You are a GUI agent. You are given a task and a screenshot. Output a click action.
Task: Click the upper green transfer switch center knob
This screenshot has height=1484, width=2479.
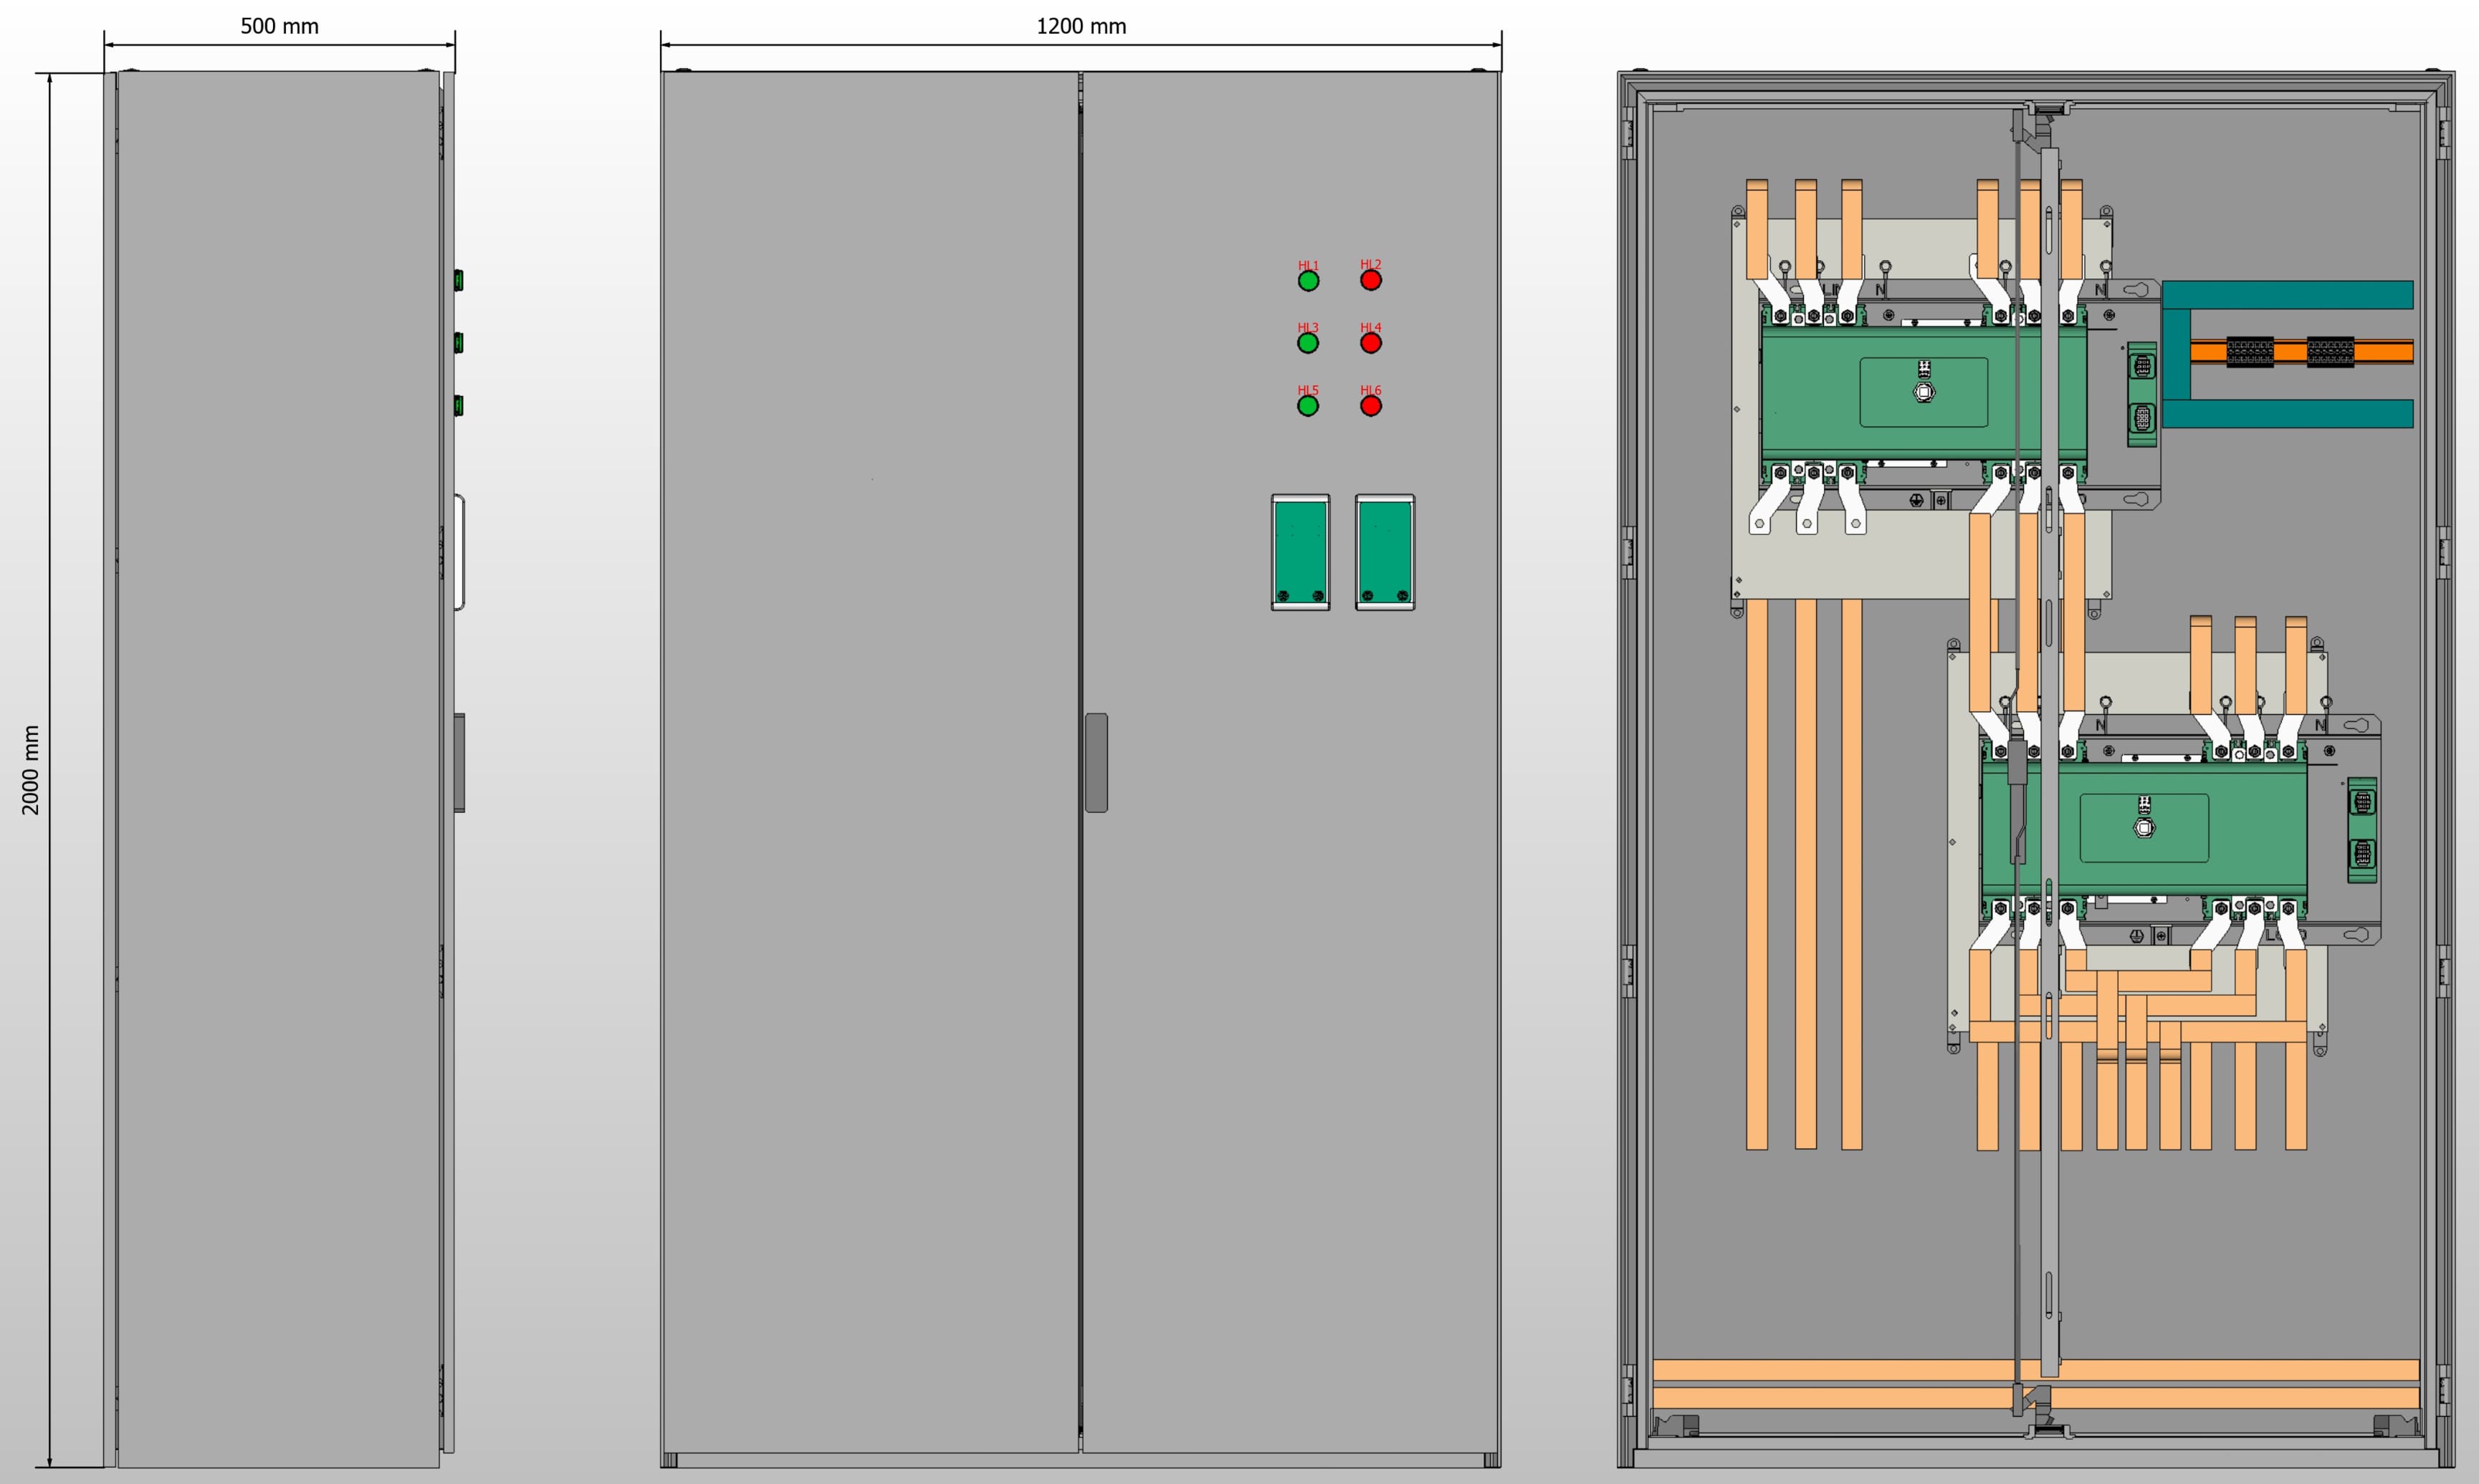click(1923, 392)
